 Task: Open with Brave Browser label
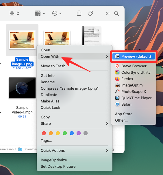134,66
